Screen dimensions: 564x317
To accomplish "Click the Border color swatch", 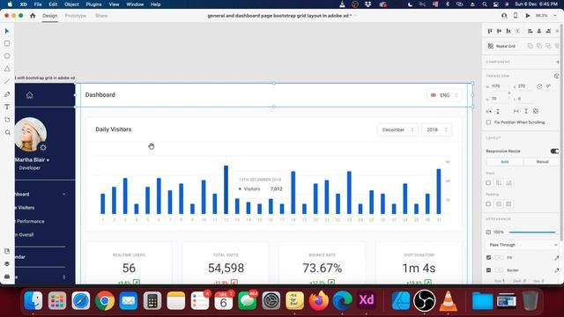I will coord(500,270).
